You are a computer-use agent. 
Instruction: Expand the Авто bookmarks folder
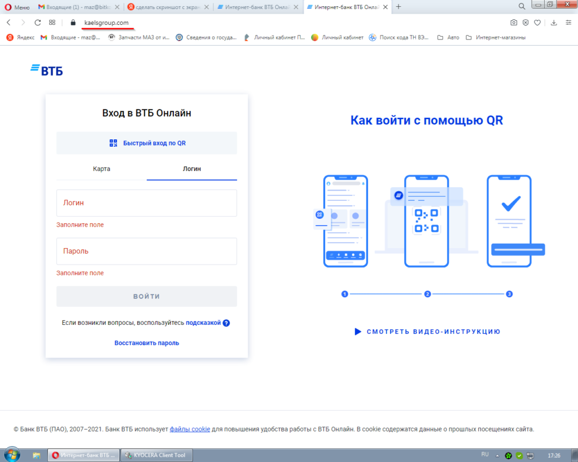coord(449,38)
